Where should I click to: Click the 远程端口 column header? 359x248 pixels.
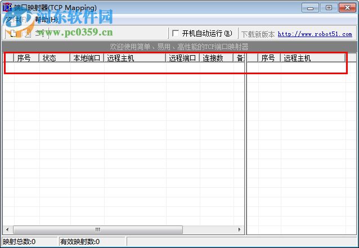(182, 58)
